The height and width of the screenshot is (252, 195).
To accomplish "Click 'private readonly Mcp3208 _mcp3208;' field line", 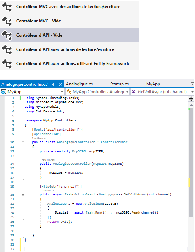I will 72,151.
